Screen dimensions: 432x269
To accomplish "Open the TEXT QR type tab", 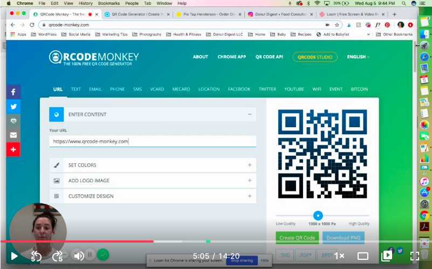I will 76,89.
